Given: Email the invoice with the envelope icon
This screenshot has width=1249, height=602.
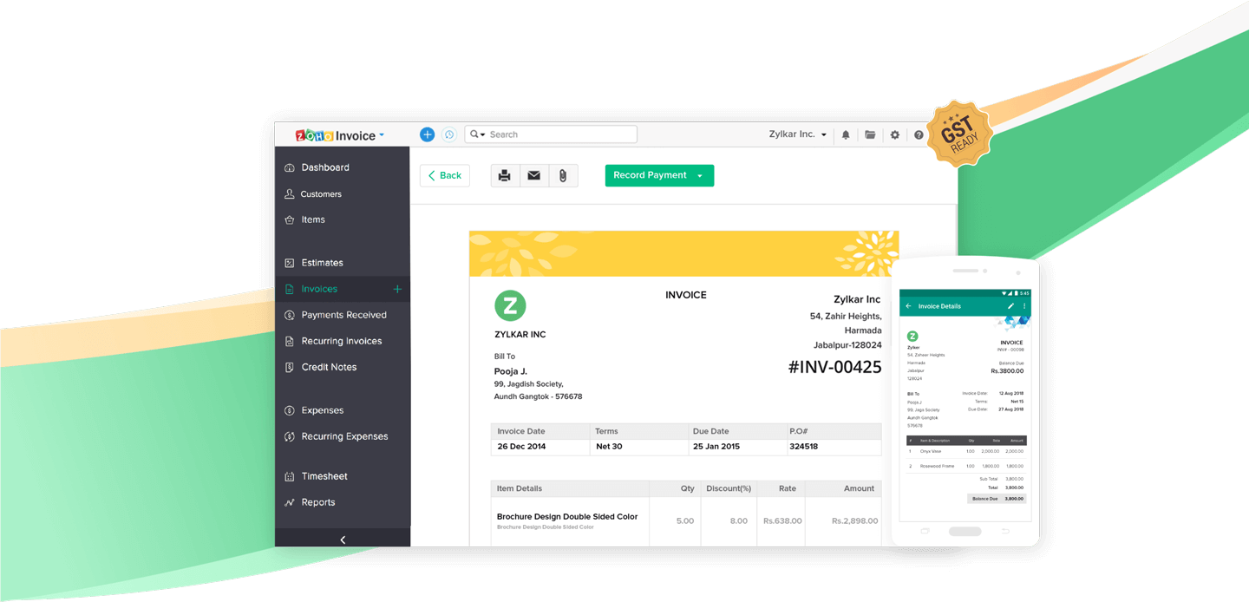Looking at the screenshot, I should coord(534,175).
